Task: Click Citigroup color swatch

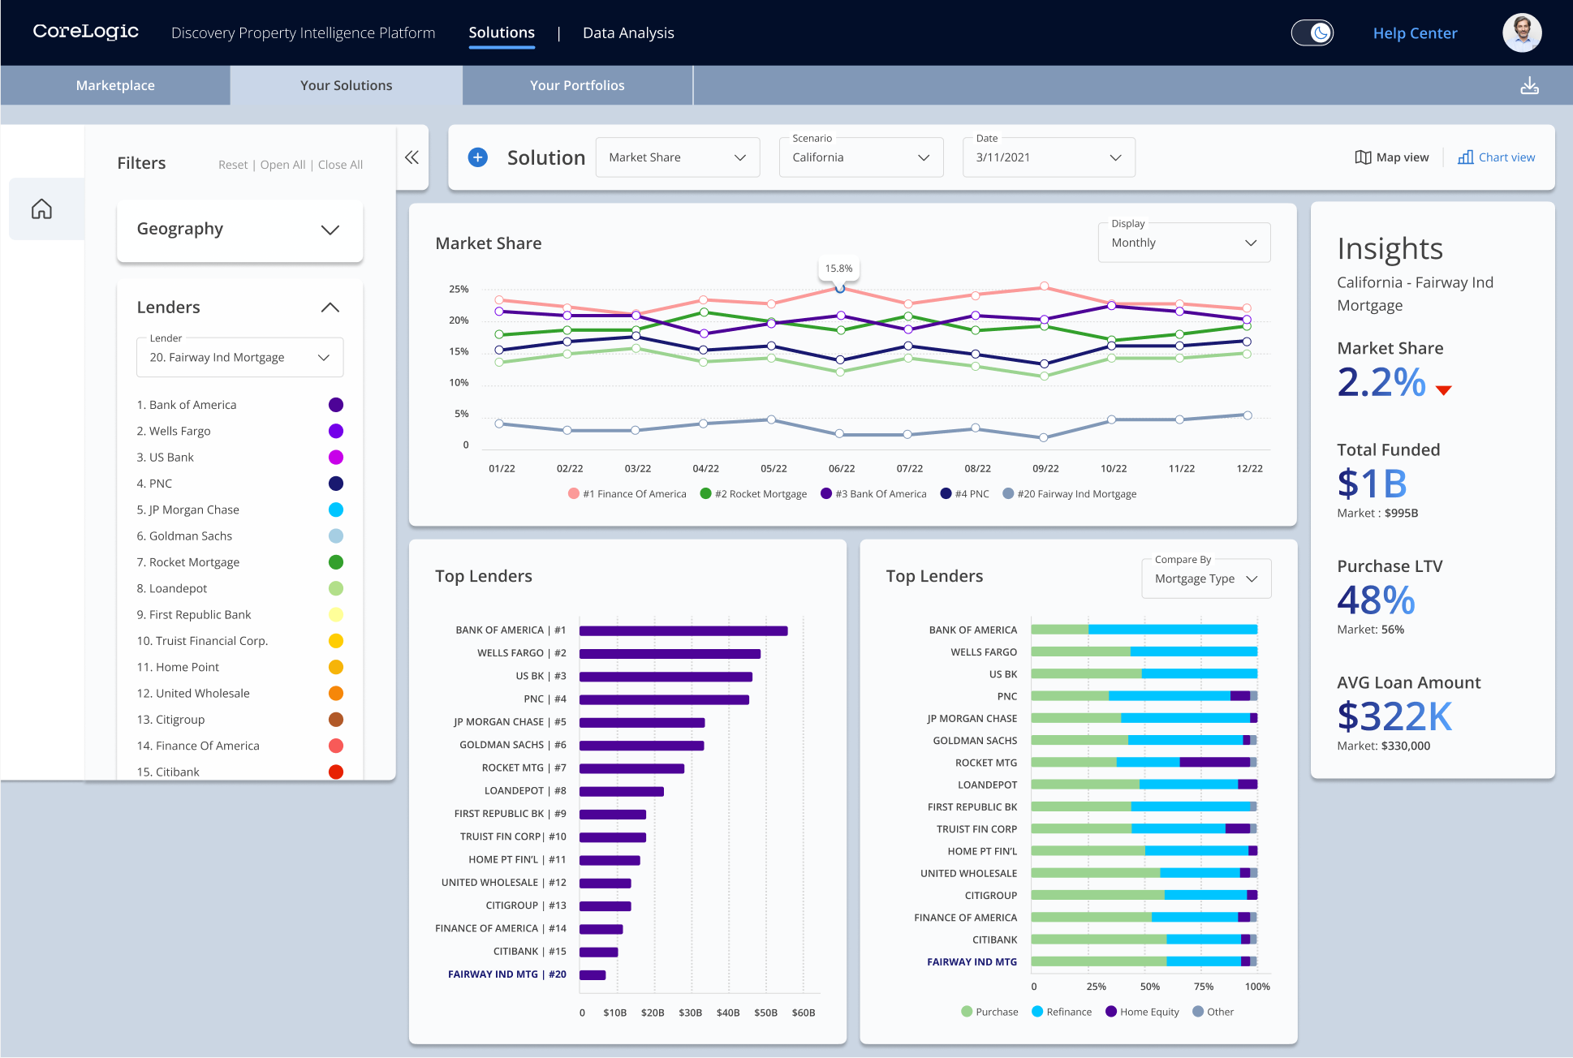Action: coord(335,720)
